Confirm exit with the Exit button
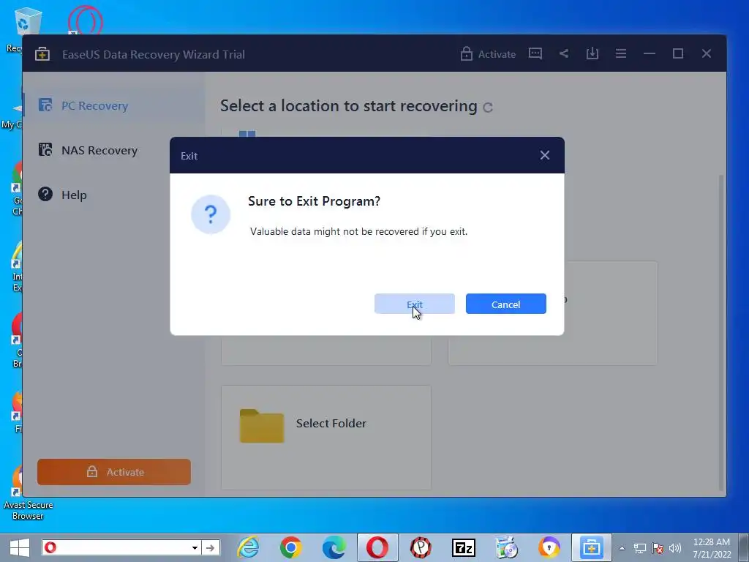The width and height of the screenshot is (749, 562). [414, 304]
